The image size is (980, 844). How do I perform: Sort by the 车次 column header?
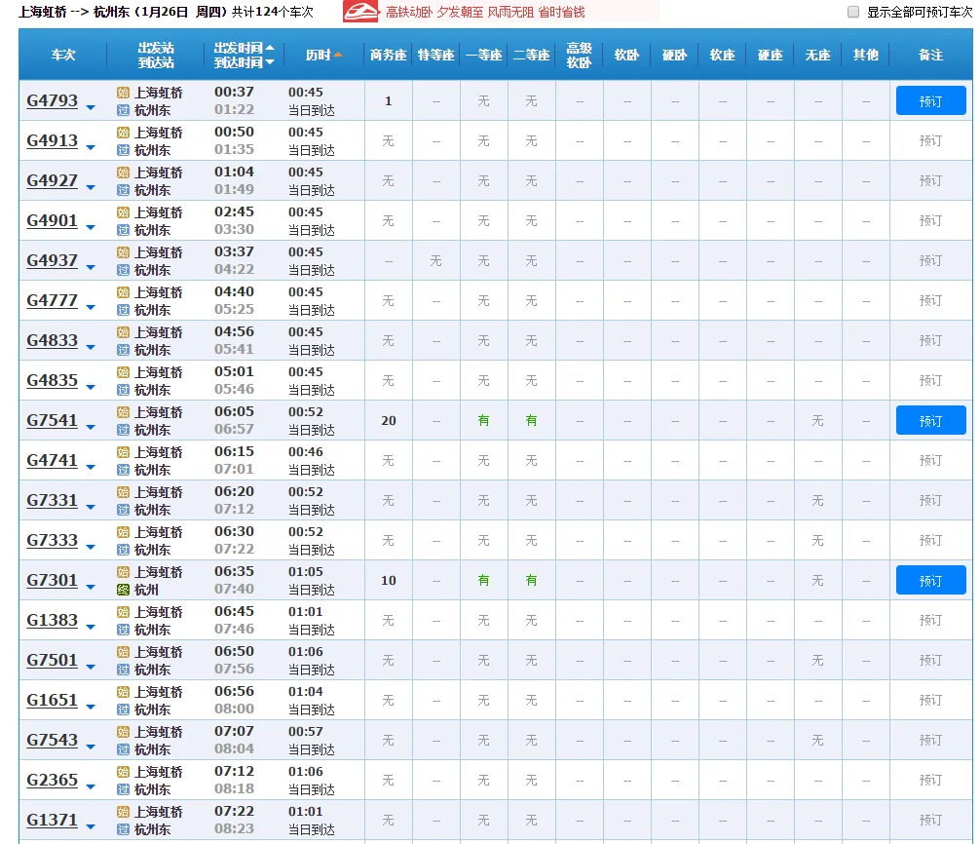[63, 56]
